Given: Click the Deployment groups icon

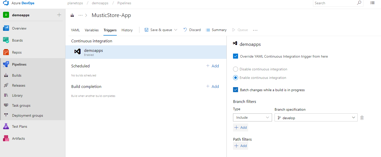Looking at the screenshot, I should 6,115.
